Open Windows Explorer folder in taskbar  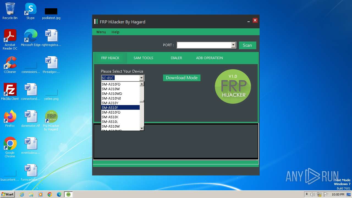(x=31, y=194)
